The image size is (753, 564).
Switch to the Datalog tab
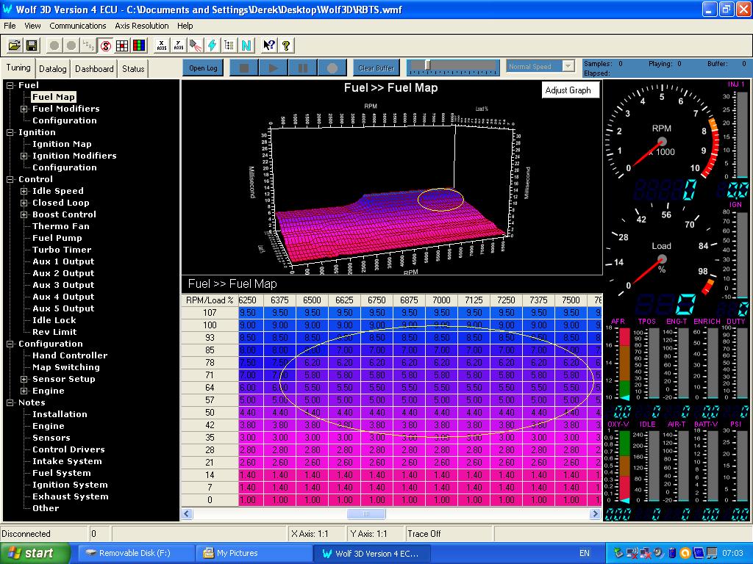[52, 69]
